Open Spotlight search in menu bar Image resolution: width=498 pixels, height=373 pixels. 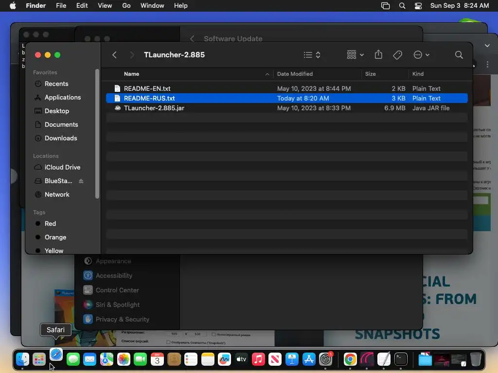pos(402,6)
